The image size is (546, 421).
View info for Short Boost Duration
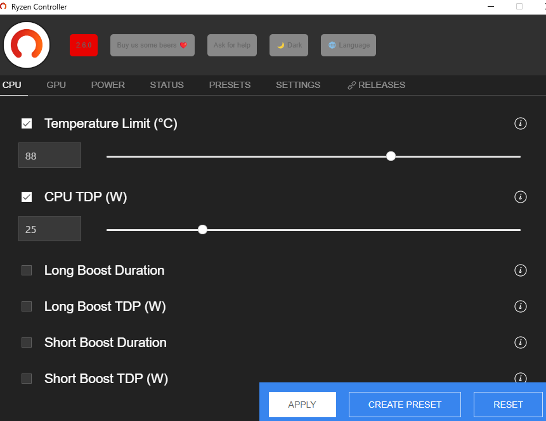click(520, 342)
